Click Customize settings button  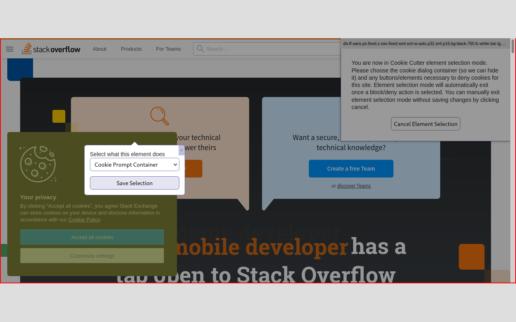click(92, 256)
